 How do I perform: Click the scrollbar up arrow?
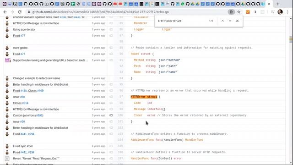(291, 18)
